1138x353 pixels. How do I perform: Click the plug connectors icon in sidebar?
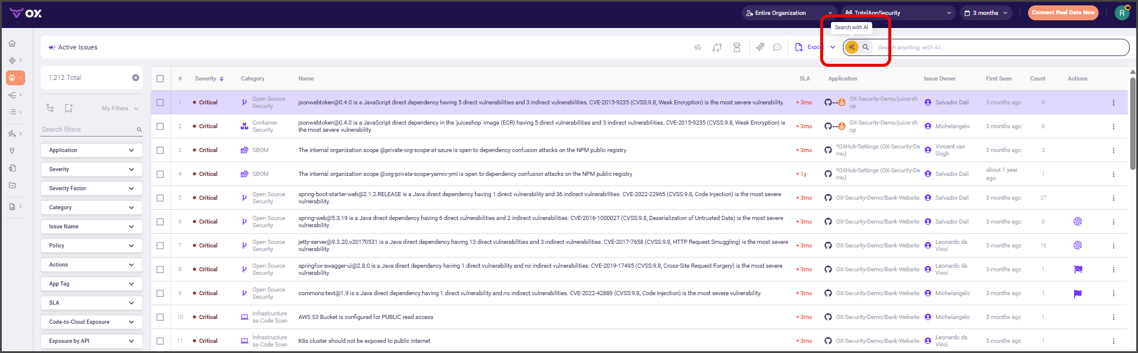13,151
